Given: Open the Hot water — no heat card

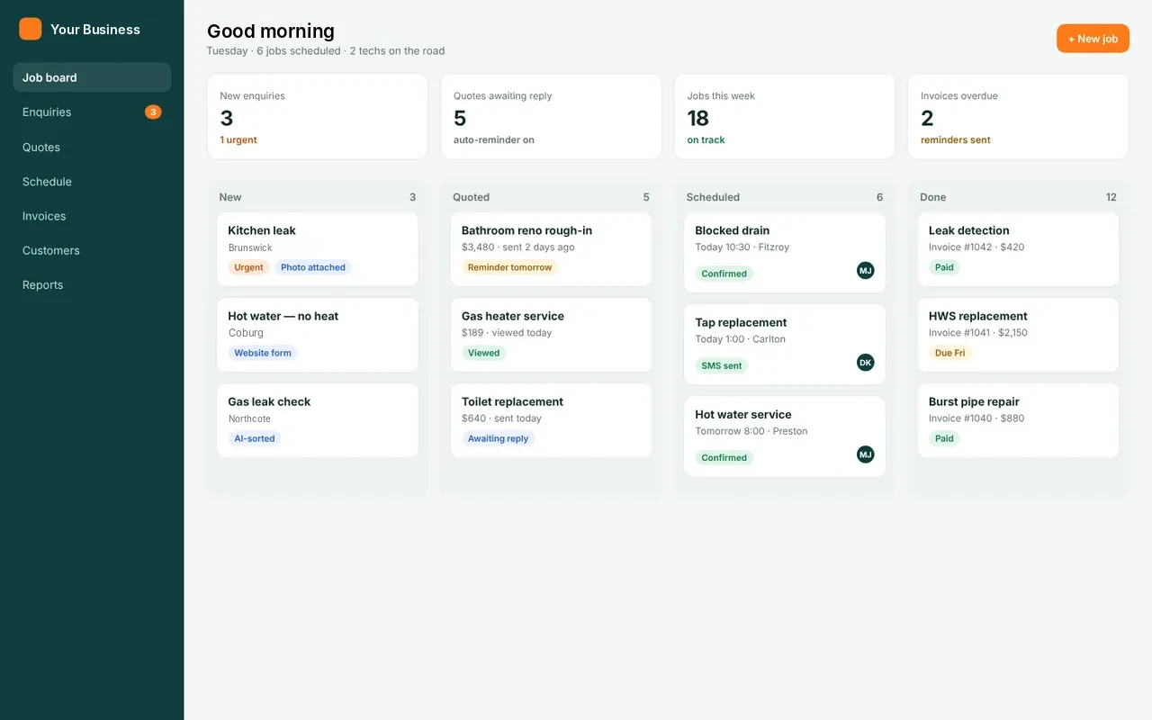Looking at the screenshot, I should (x=318, y=335).
